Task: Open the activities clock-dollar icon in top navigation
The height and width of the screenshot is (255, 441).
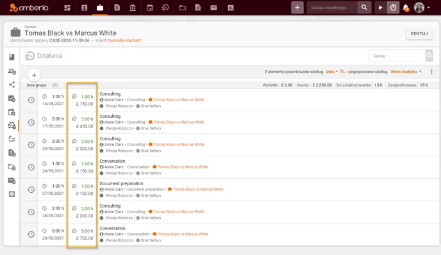Action: (x=165, y=8)
